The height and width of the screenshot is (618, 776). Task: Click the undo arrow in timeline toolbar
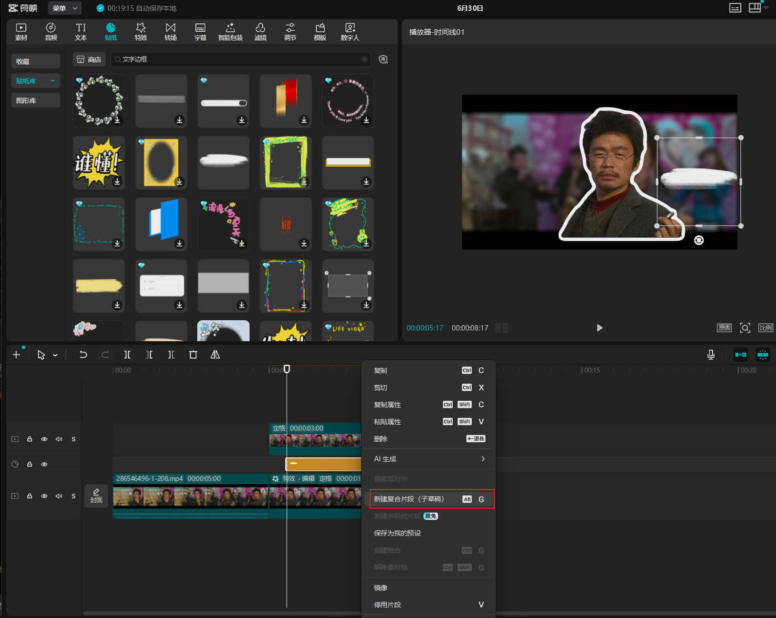(83, 355)
